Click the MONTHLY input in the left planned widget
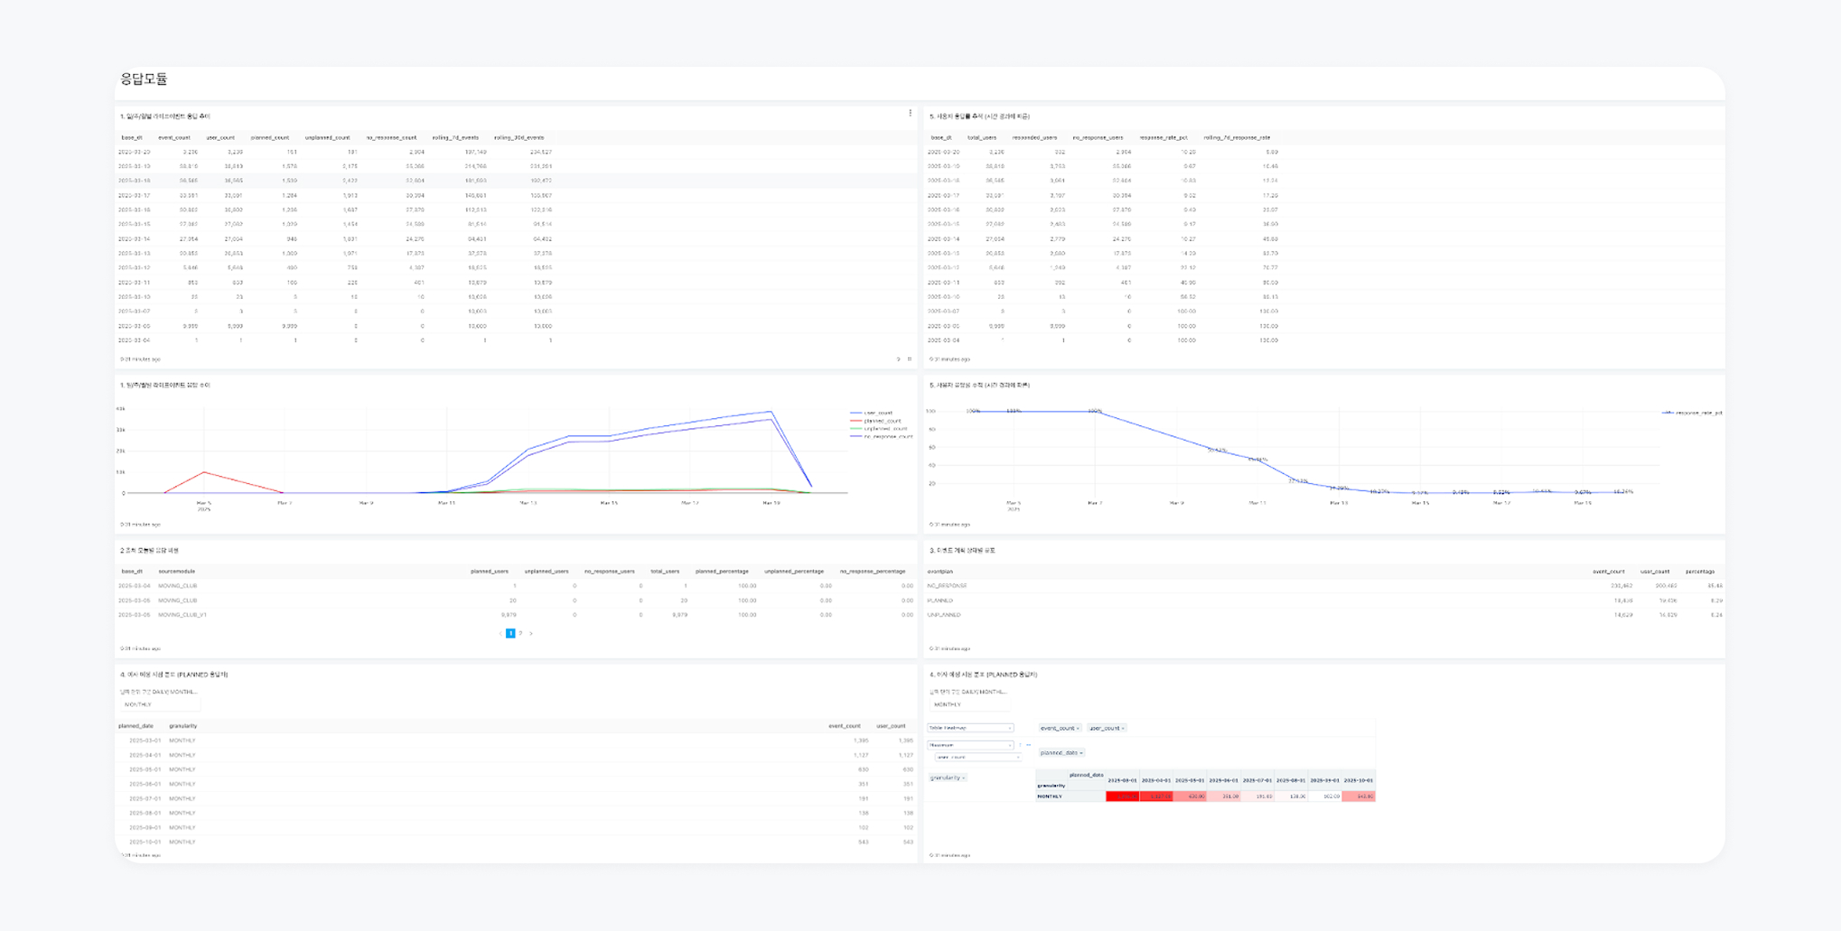The image size is (1841, 931). click(159, 704)
